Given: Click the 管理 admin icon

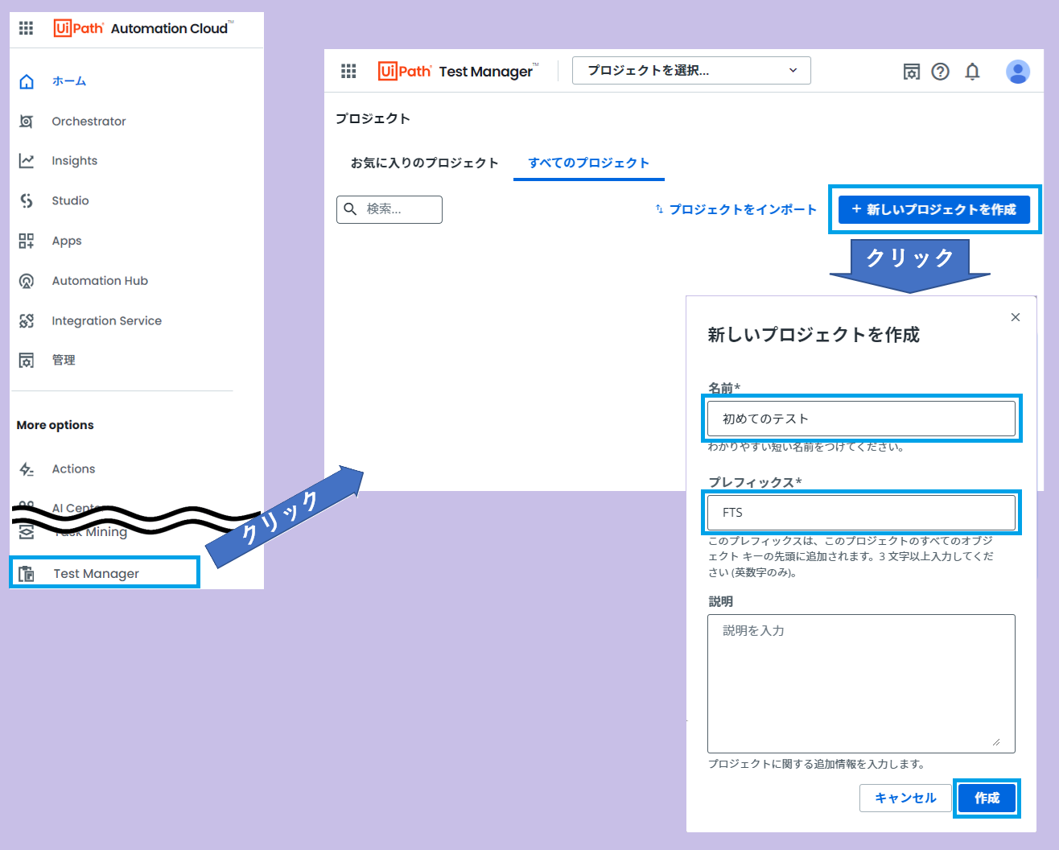Looking at the screenshot, I should coord(27,361).
